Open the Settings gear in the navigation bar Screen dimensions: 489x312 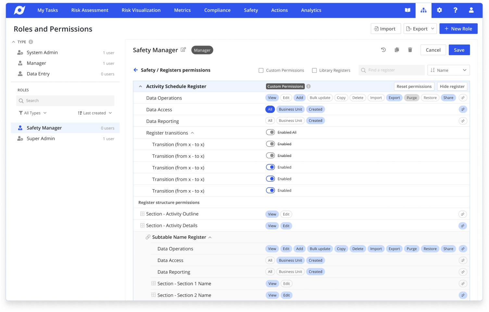coord(439,10)
